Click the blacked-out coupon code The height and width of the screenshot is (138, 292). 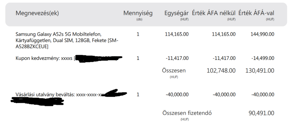tap(98, 58)
